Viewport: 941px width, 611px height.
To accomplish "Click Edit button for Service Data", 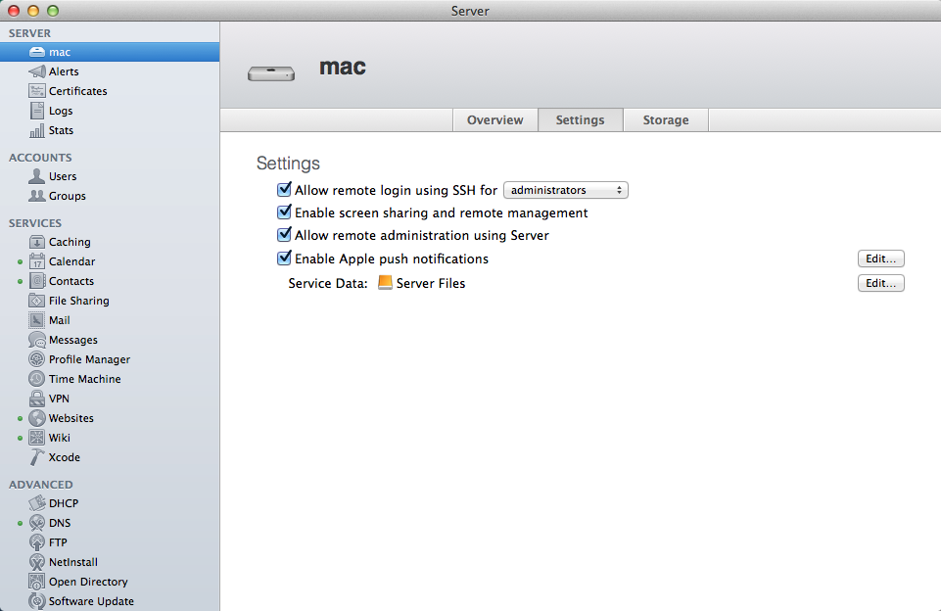I will 881,283.
